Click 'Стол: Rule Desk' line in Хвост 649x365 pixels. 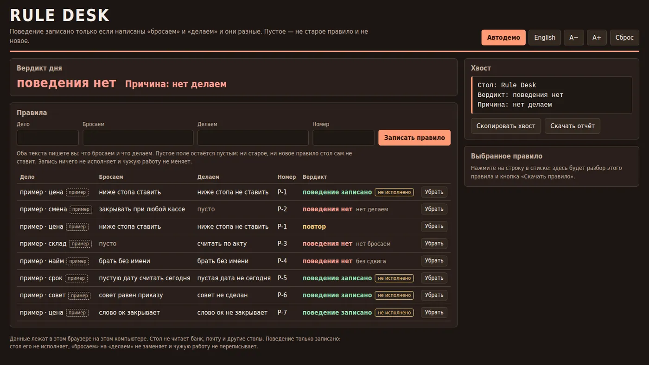point(507,85)
